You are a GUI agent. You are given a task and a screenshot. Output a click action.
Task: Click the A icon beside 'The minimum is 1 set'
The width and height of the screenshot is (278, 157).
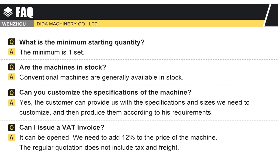pos(12,52)
